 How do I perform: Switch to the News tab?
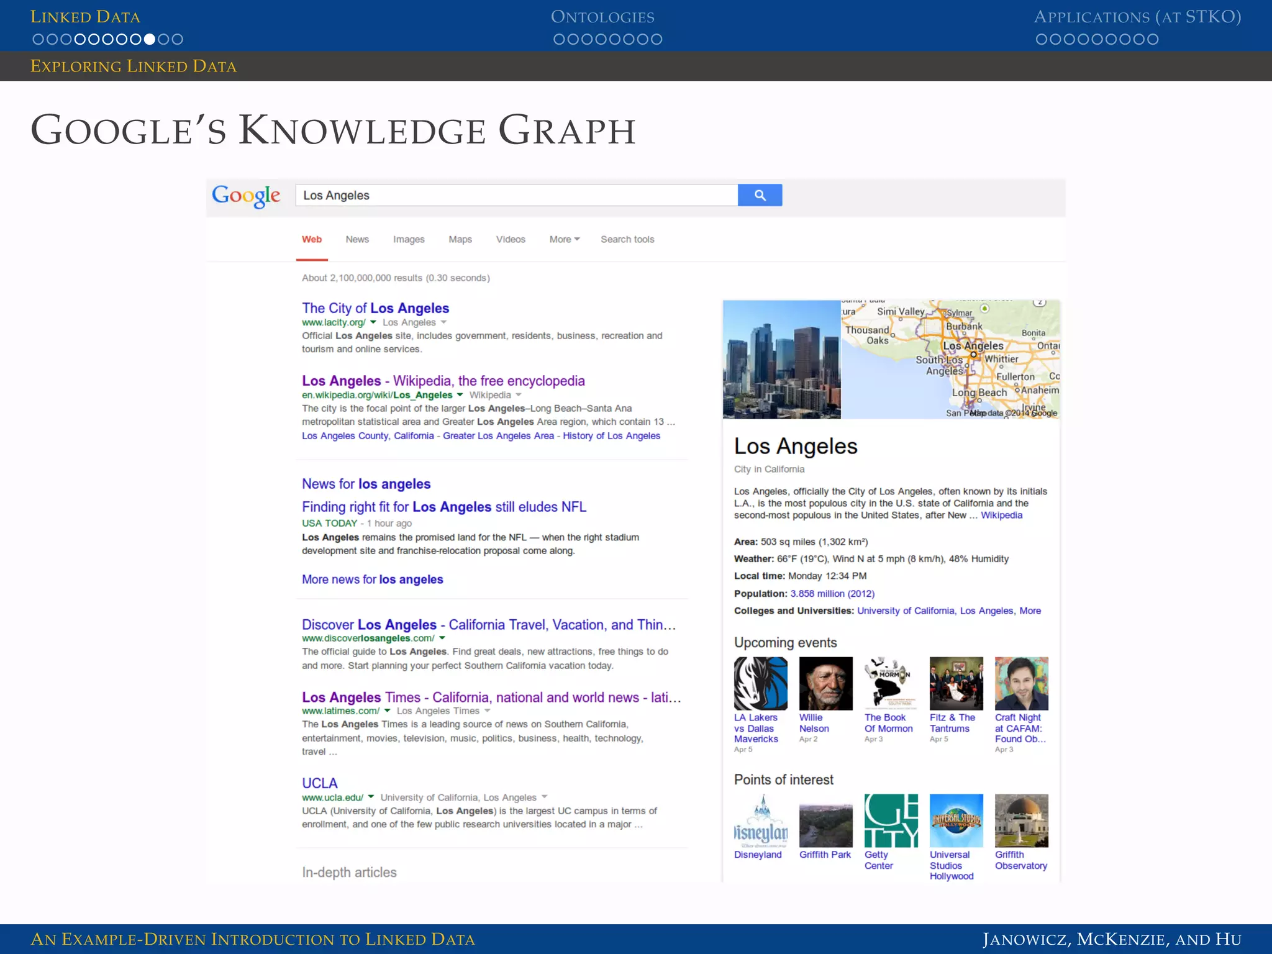click(x=357, y=239)
